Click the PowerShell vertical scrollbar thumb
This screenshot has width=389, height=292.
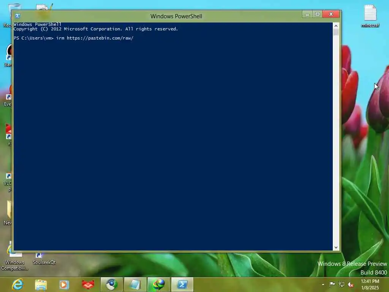(336, 32)
